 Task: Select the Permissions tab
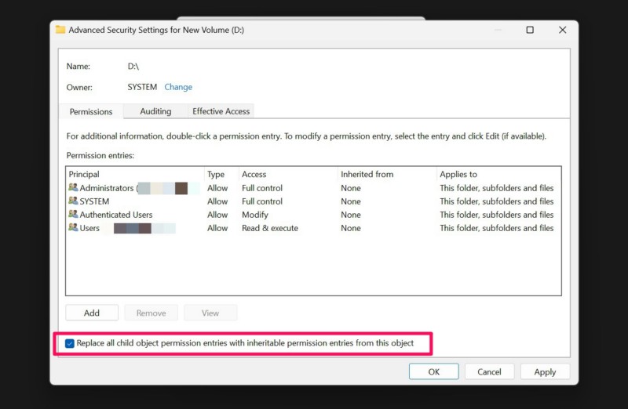tap(91, 112)
